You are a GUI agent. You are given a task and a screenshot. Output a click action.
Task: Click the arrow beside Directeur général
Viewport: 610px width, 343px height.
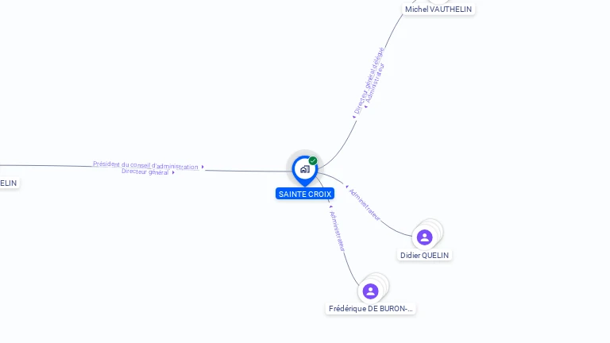click(173, 172)
